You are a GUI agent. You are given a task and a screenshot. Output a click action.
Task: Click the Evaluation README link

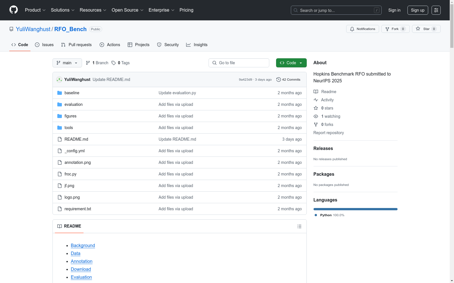pos(81,277)
